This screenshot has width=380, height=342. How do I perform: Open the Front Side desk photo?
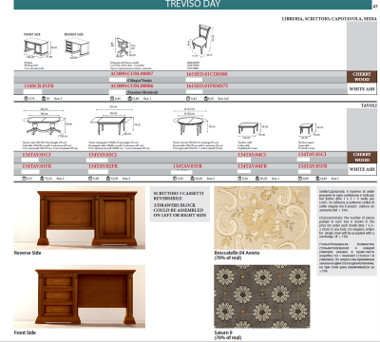click(80, 296)
